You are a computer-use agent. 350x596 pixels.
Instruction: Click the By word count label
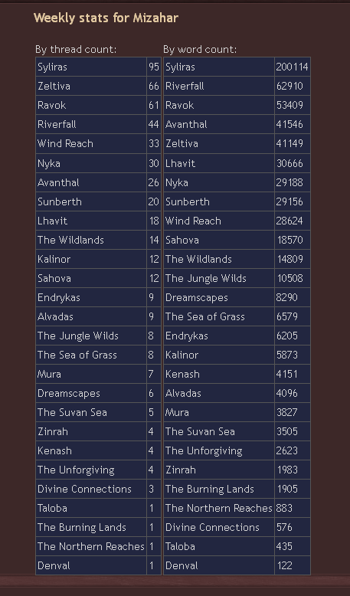point(200,50)
